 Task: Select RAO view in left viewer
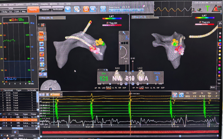coord(108,87)
